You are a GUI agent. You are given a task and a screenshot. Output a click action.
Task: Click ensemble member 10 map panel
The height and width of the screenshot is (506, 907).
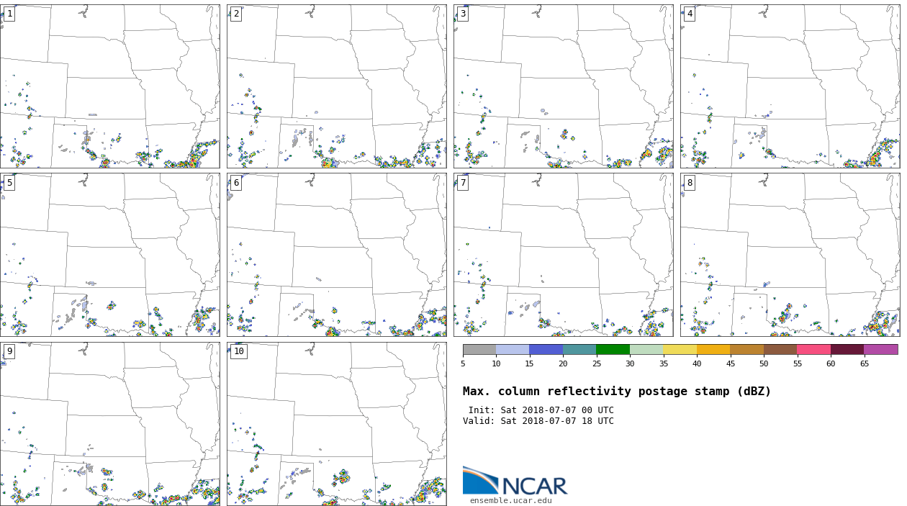(x=337, y=424)
